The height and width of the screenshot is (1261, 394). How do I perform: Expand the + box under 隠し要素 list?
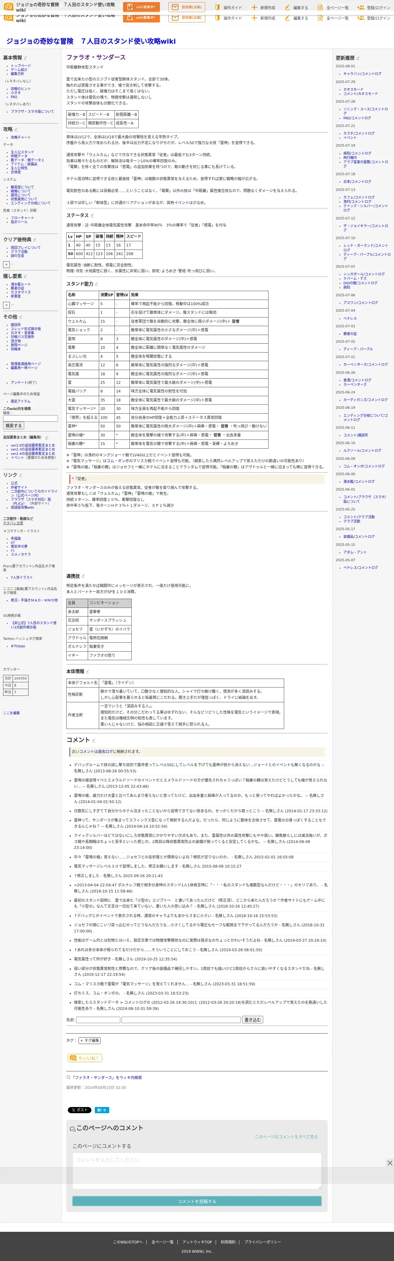(x=6, y=305)
